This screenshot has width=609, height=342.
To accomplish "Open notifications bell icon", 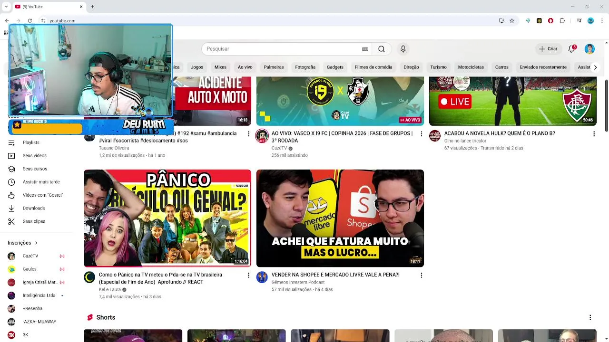I will 572,48.
